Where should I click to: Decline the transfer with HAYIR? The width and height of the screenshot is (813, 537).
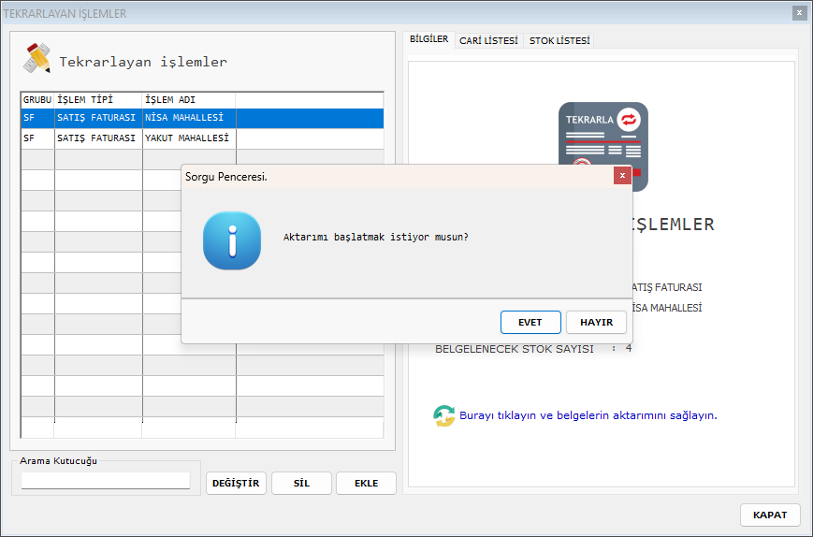tap(596, 322)
